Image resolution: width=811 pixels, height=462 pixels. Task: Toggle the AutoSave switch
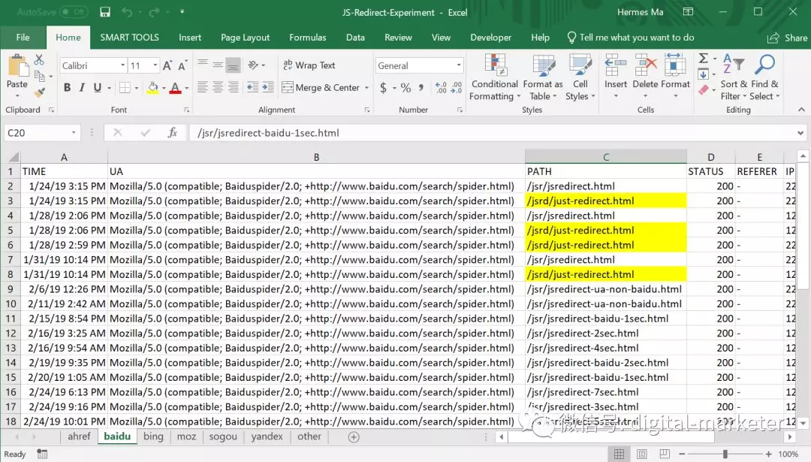pos(73,12)
